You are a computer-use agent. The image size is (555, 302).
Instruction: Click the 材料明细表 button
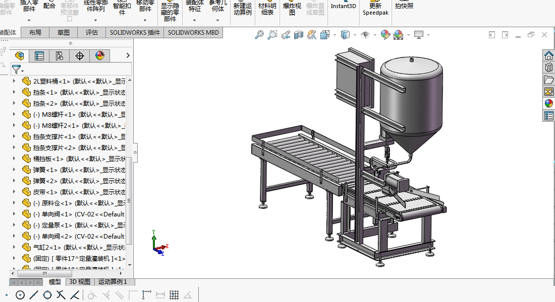click(x=267, y=9)
